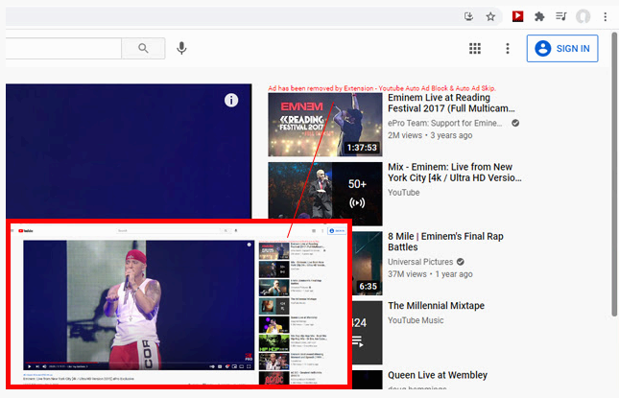Click into the YouTube search input field
The image size is (619, 398).
[63, 48]
